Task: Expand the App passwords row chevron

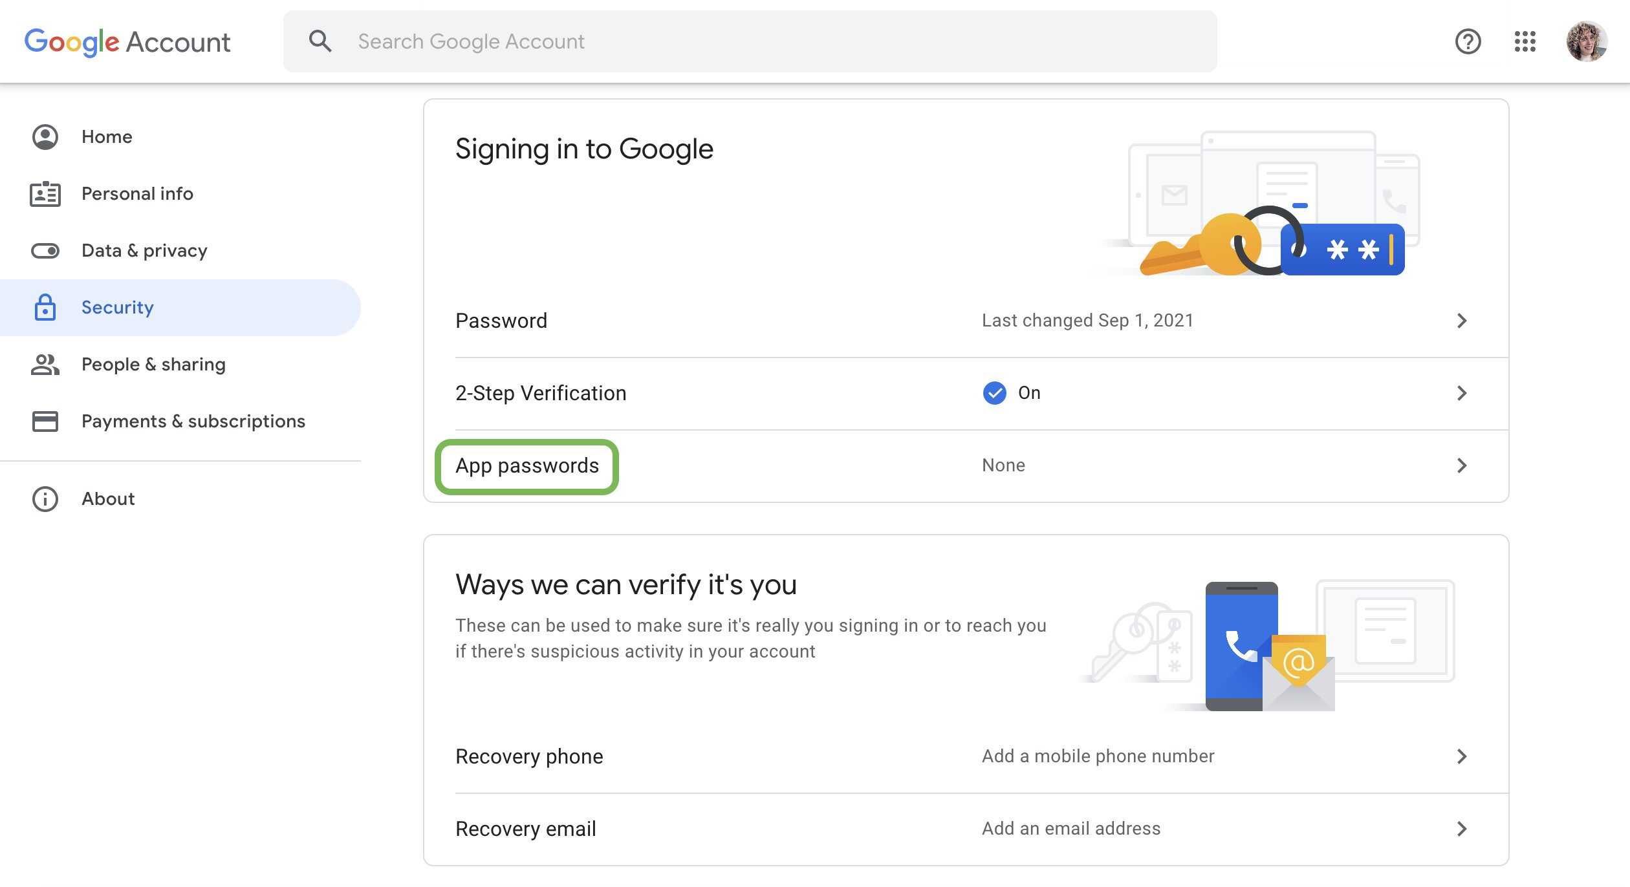Action: [x=1462, y=465]
